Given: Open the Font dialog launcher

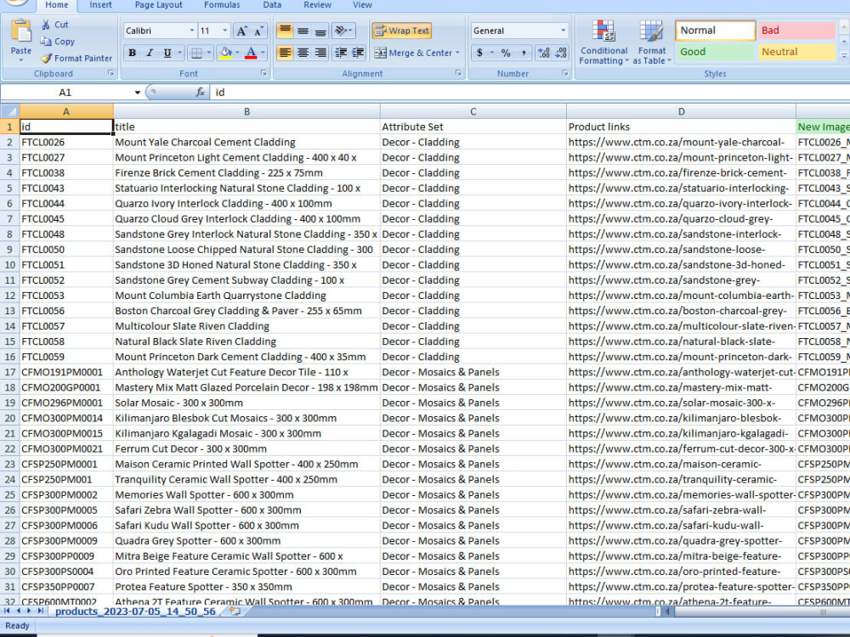Looking at the screenshot, I should tap(264, 72).
